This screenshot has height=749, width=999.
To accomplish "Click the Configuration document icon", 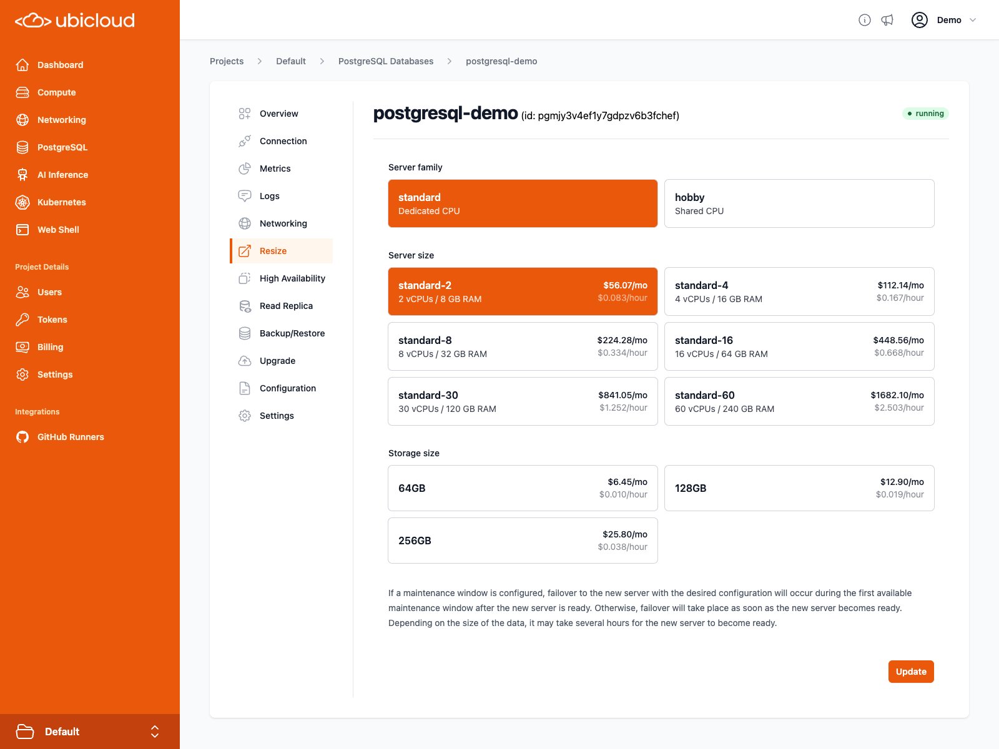I will click(x=245, y=388).
